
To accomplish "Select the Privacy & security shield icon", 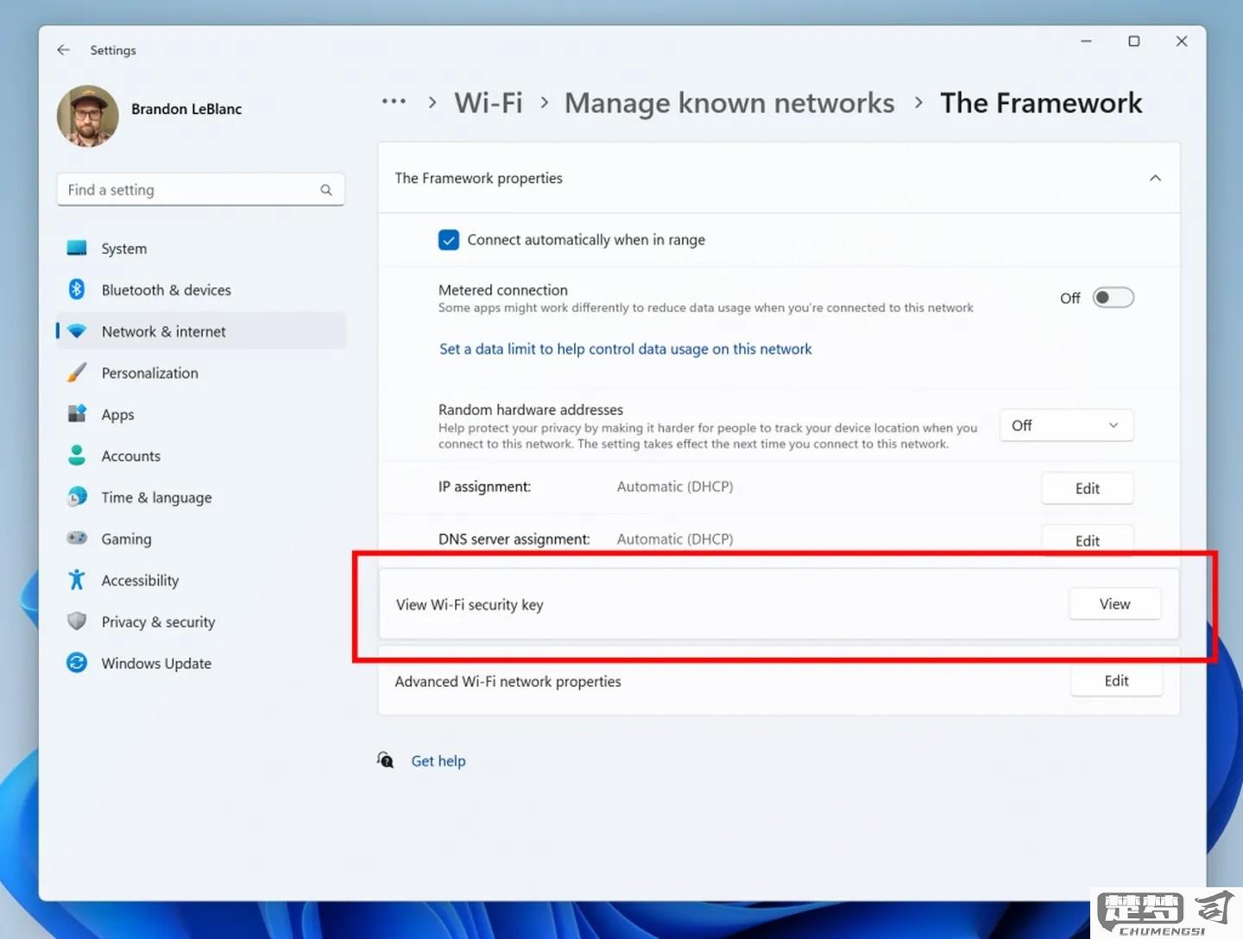I will tap(77, 621).
